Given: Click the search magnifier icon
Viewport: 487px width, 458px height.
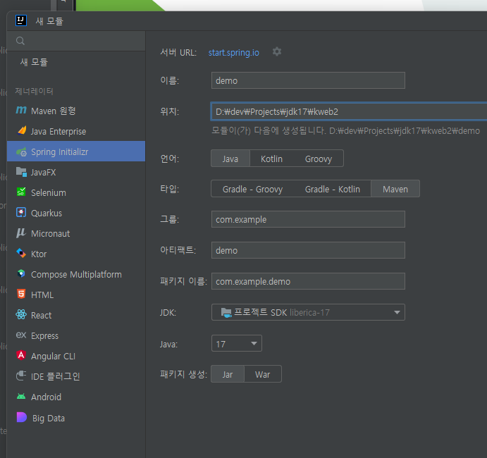Looking at the screenshot, I should coord(20,41).
